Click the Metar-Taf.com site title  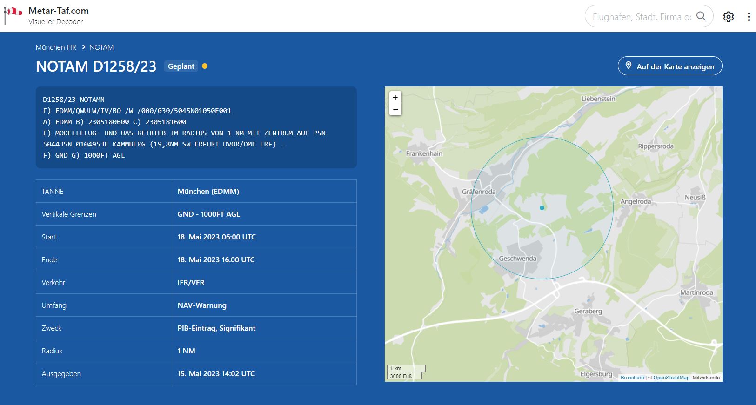(59, 11)
